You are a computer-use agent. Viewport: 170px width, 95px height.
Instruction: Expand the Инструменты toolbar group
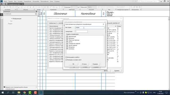tap(141, 9)
